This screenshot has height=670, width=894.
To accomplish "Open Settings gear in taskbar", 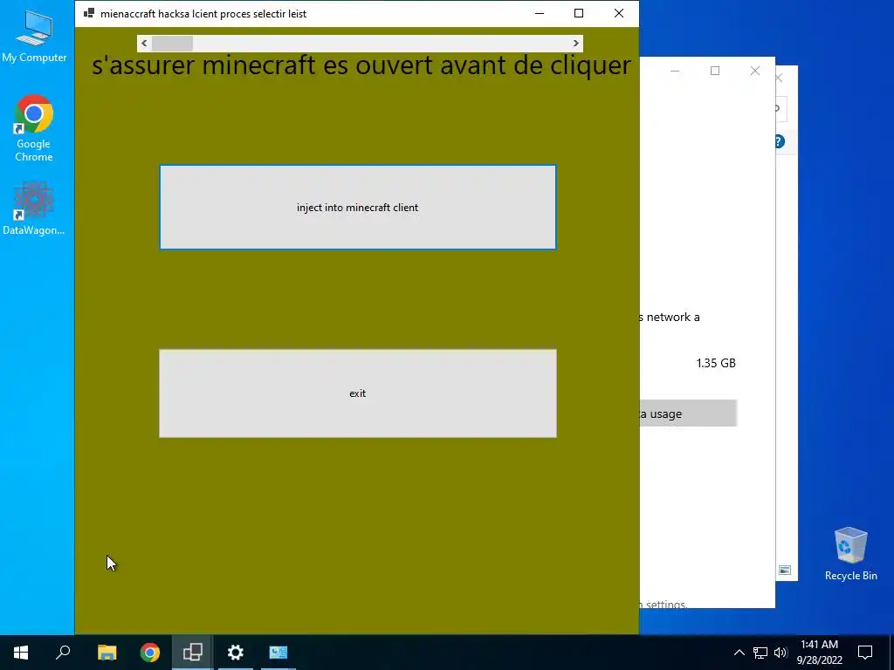I will tap(236, 653).
